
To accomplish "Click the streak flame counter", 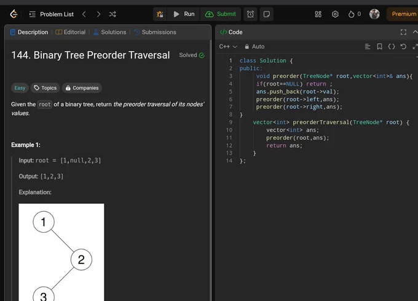I will (355, 14).
